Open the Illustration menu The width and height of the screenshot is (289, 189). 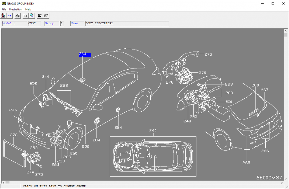click(16, 9)
